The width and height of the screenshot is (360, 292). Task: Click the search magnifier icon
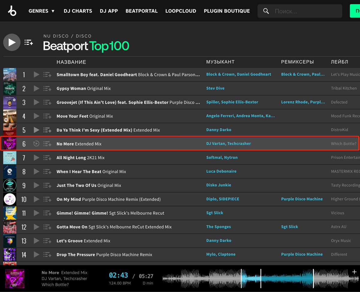click(x=266, y=11)
